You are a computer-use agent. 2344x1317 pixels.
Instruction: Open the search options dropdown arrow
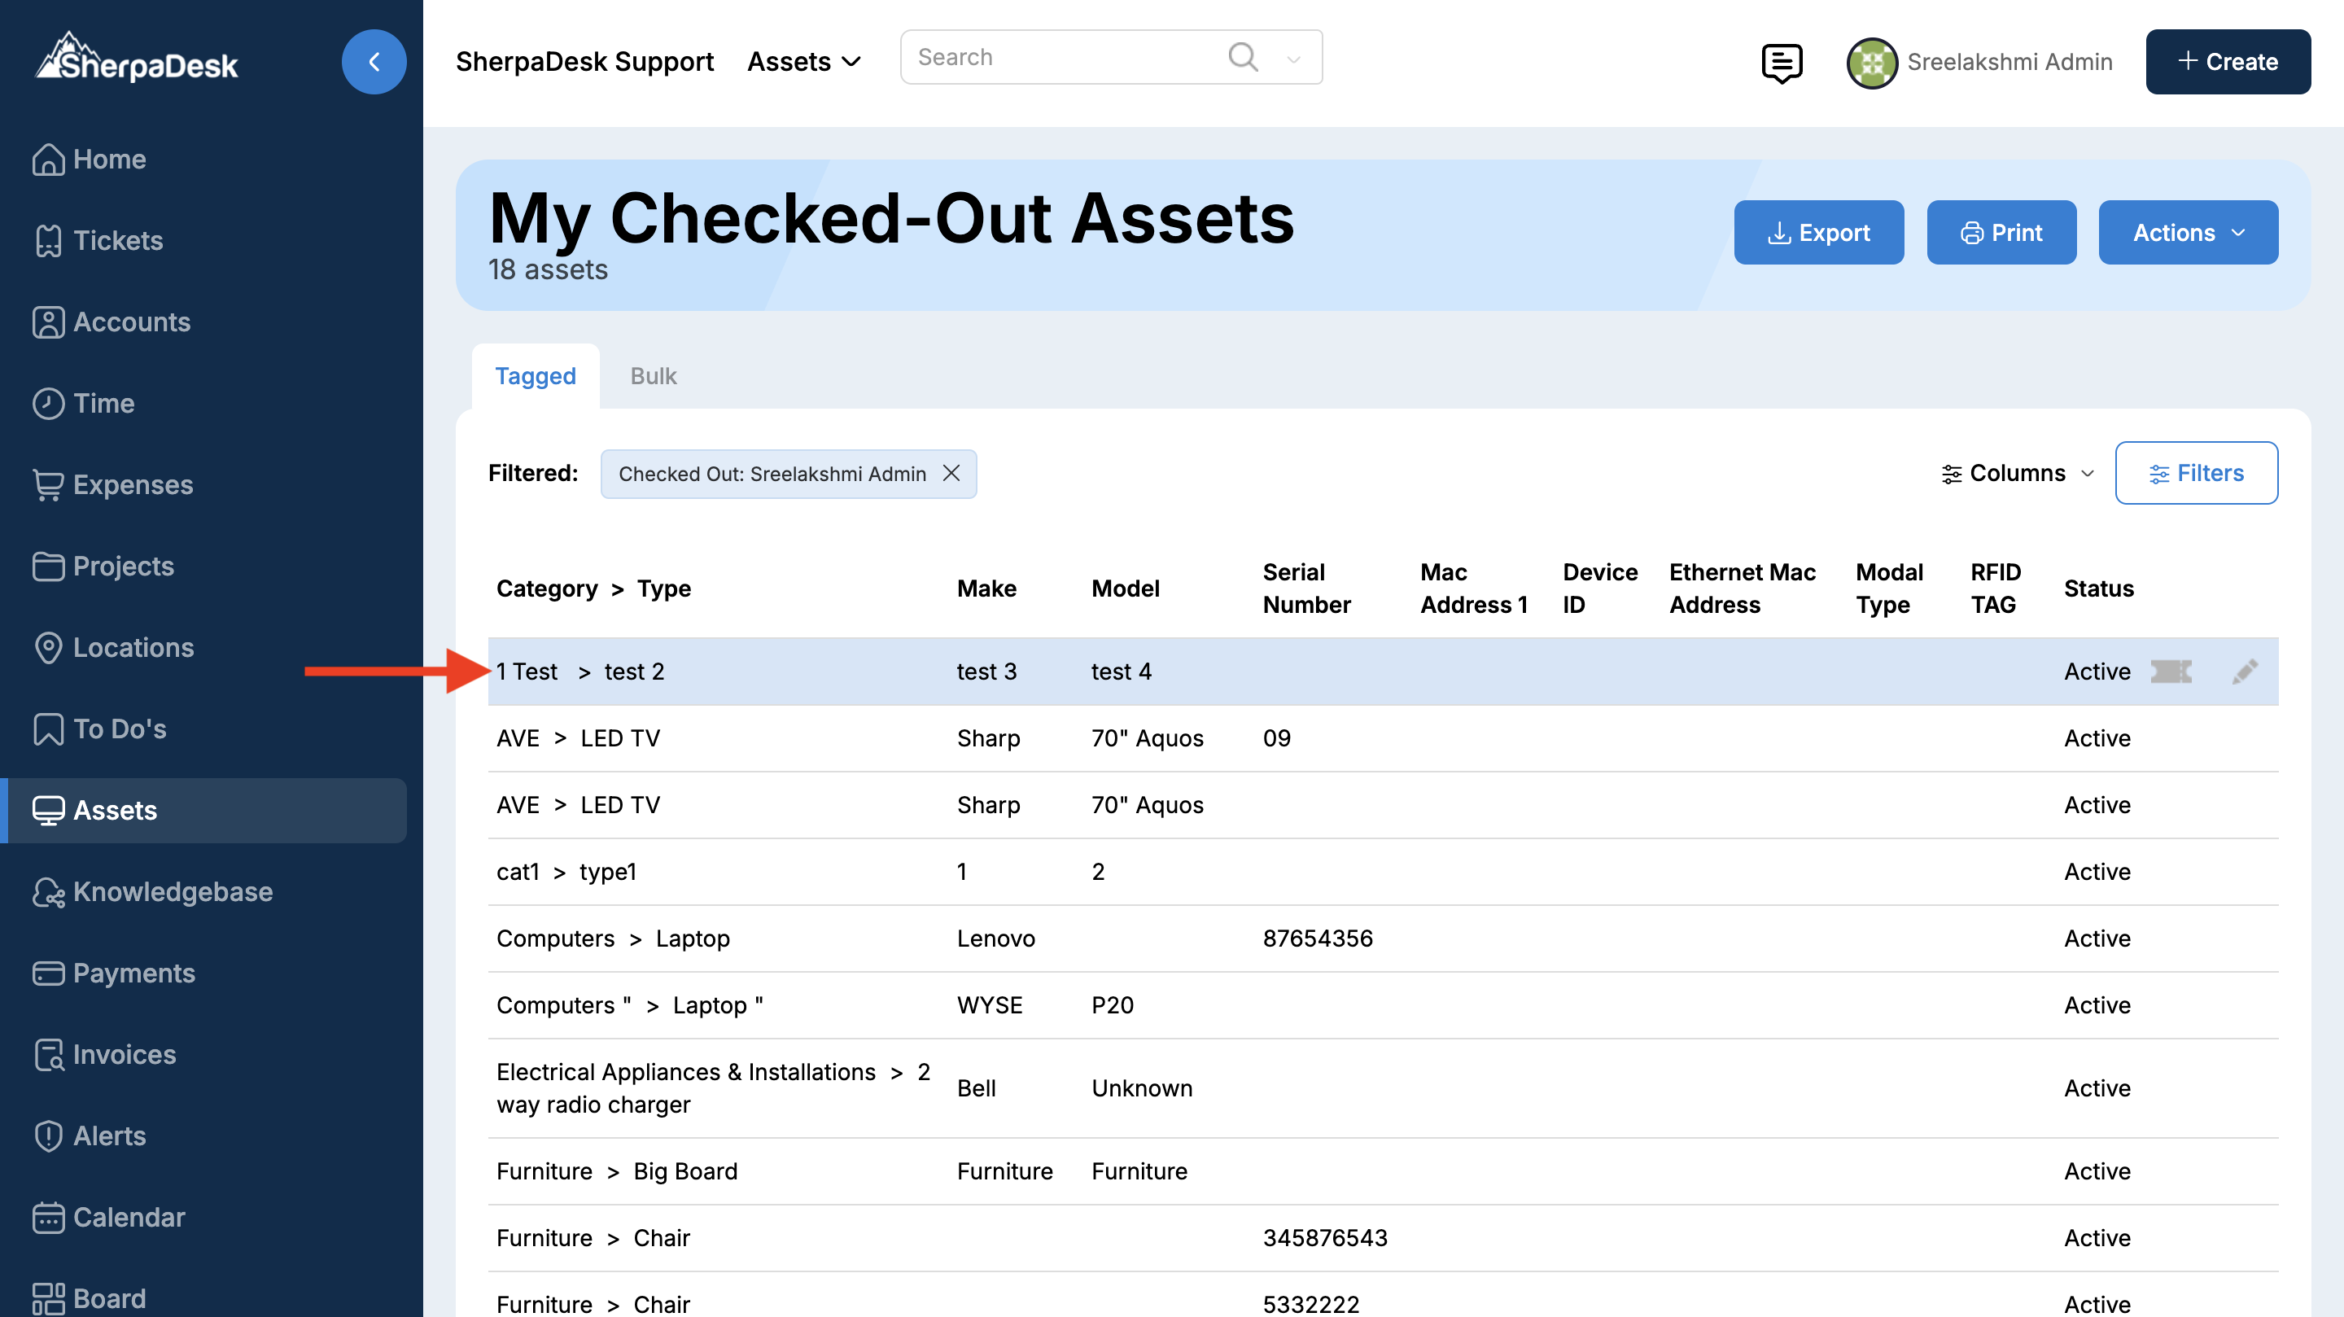click(1293, 59)
